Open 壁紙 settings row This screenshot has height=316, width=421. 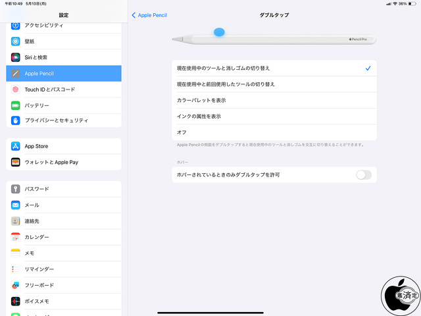pyautogui.click(x=64, y=41)
